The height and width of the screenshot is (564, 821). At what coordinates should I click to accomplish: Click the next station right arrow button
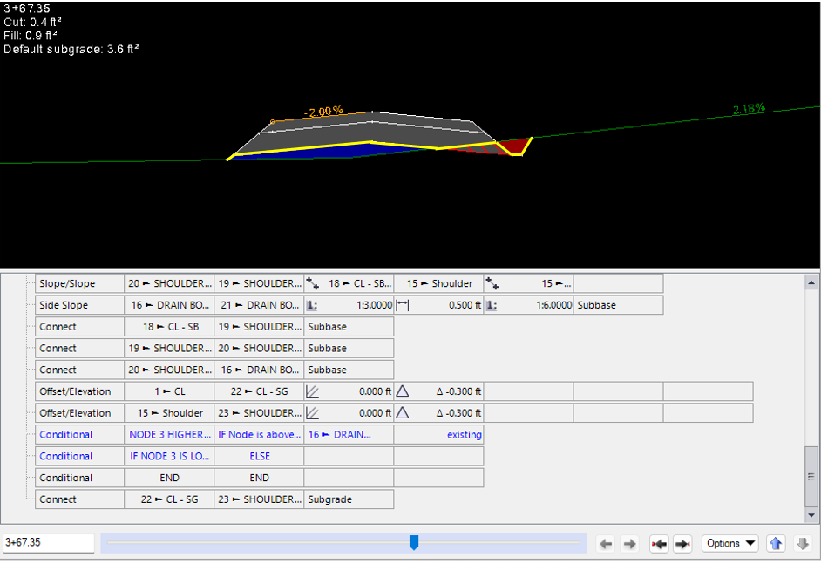pos(630,543)
